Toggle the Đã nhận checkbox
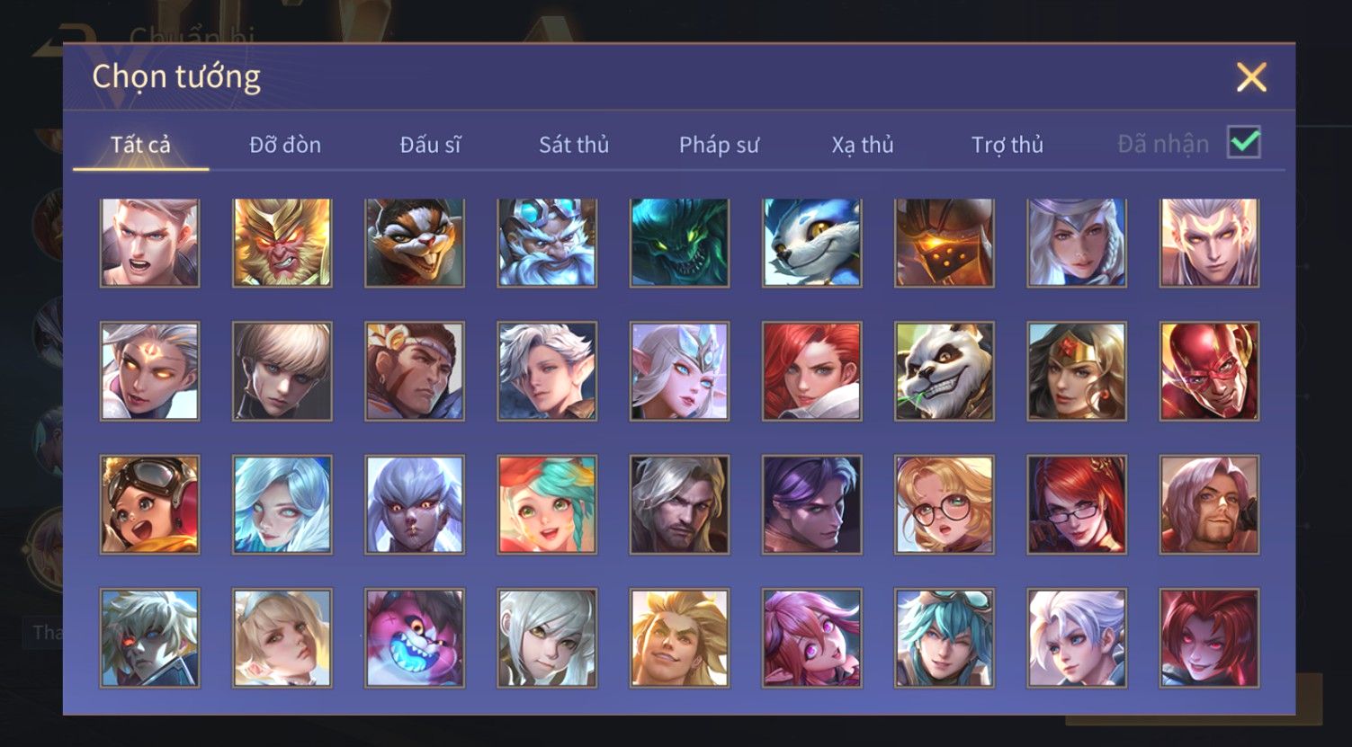The height and width of the screenshot is (747, 1352). tap(1244, 143)
